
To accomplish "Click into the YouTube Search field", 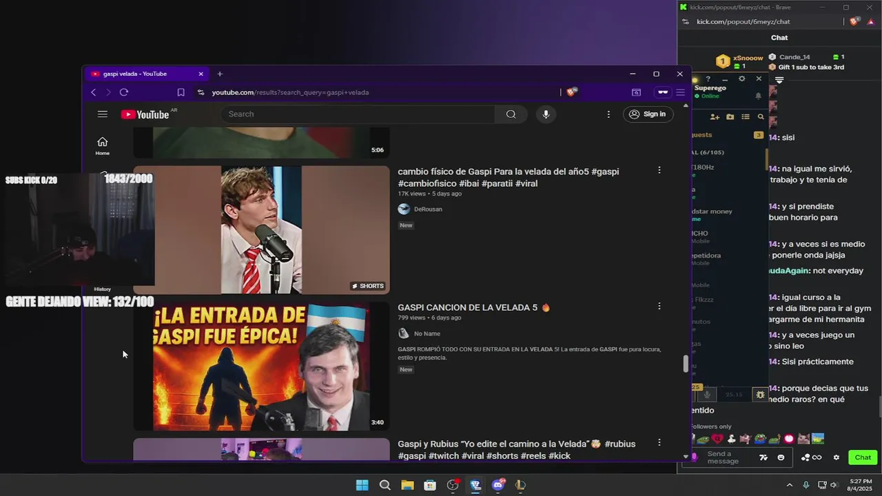I will 358,114.
